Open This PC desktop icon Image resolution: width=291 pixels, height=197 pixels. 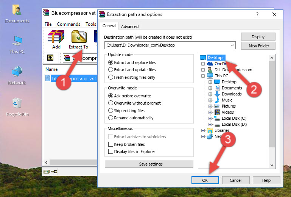pos(17,44)
